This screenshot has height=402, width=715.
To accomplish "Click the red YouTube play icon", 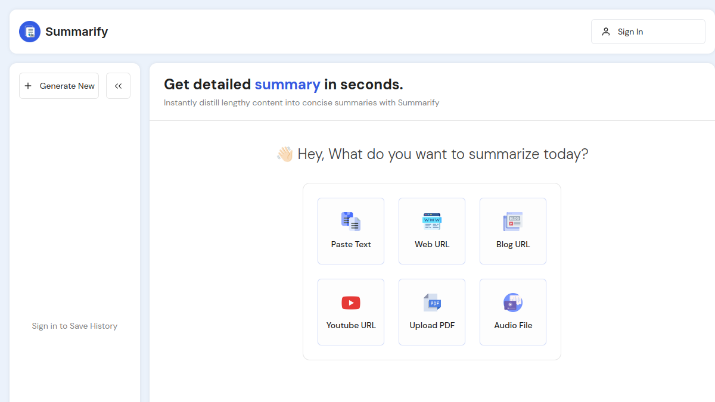I will coord(351,303).
